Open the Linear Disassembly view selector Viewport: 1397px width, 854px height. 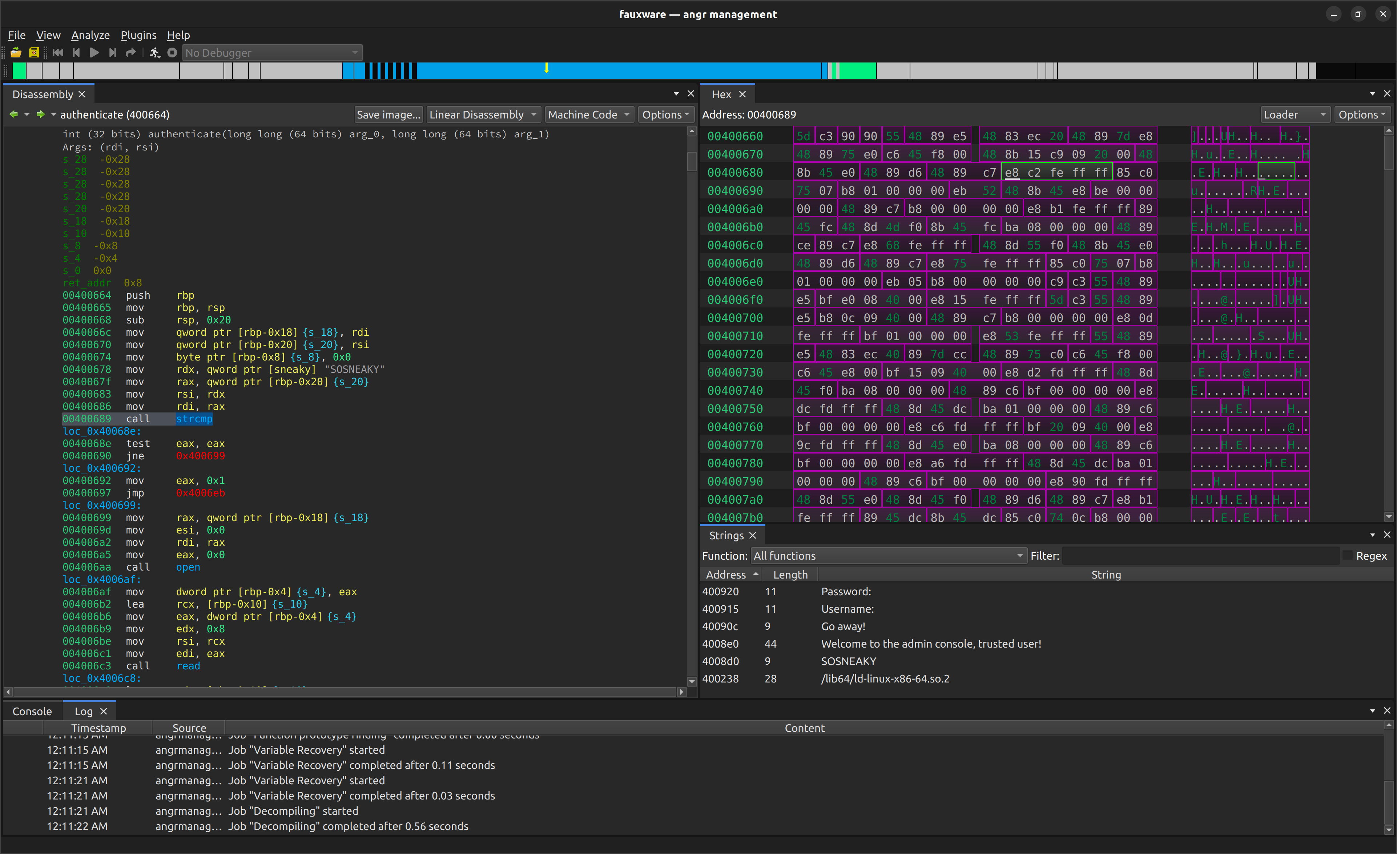click(x=483, y=114)
